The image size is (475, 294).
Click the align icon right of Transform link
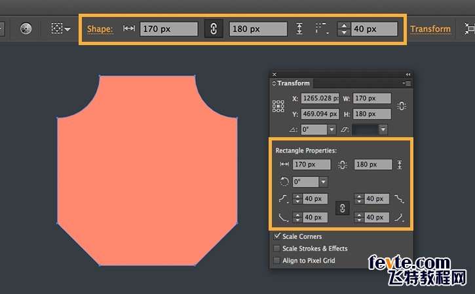coord(469,29)
